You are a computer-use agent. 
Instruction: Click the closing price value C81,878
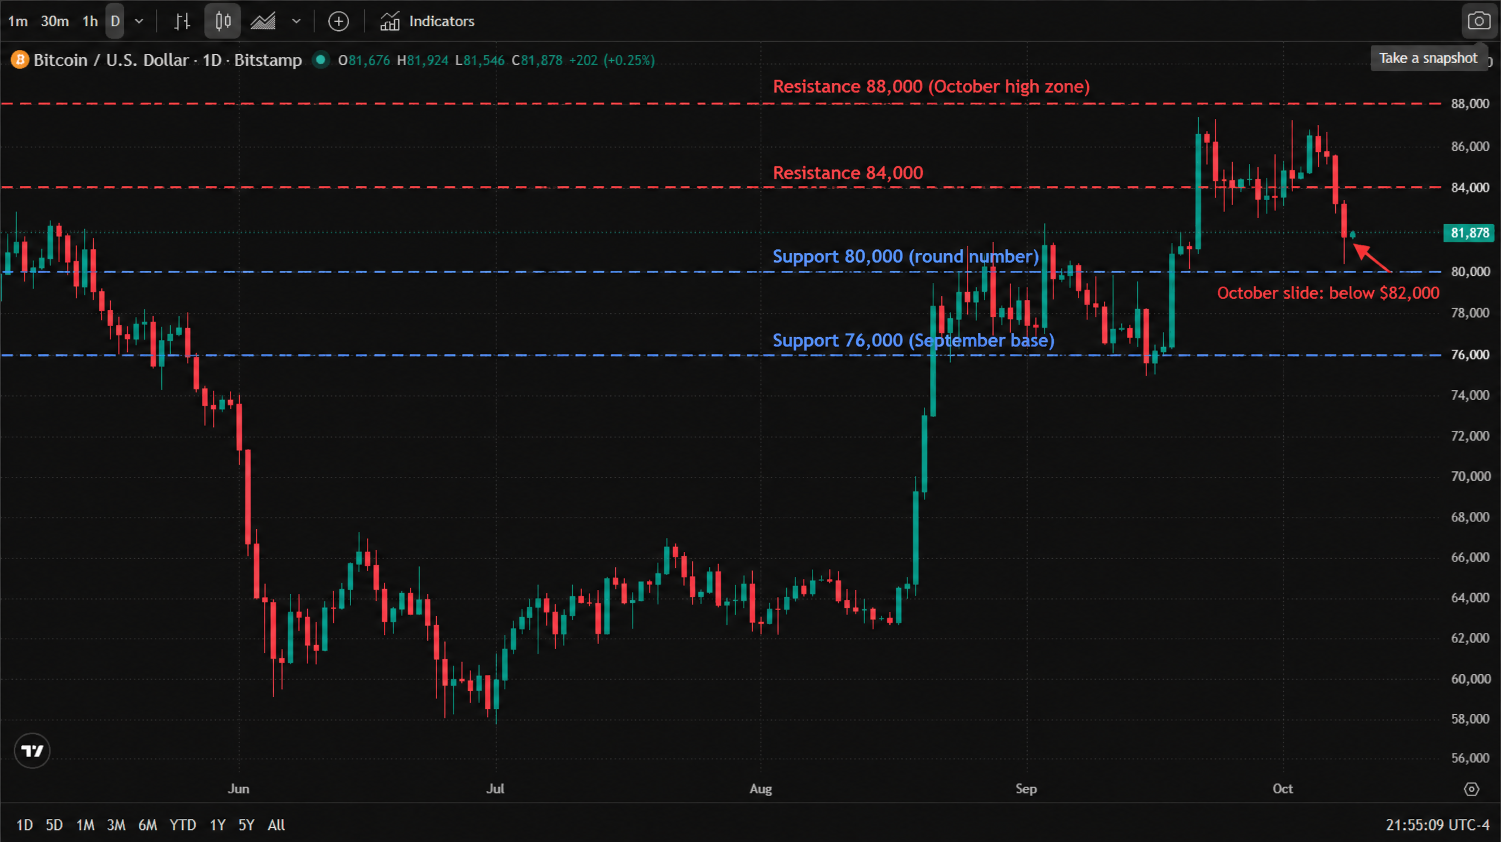(x=537, y=60)
